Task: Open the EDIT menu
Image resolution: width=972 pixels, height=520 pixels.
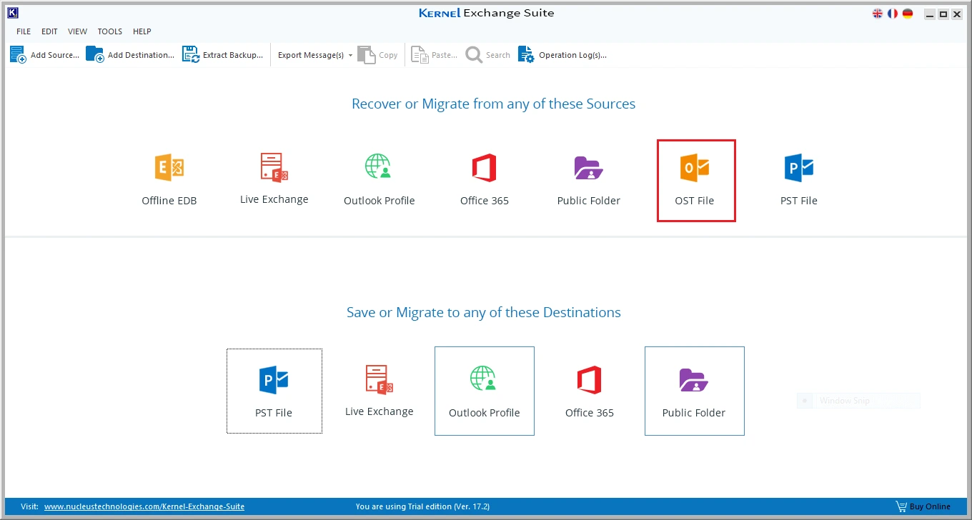Action: pyautogui.click(x=49, y=31)
